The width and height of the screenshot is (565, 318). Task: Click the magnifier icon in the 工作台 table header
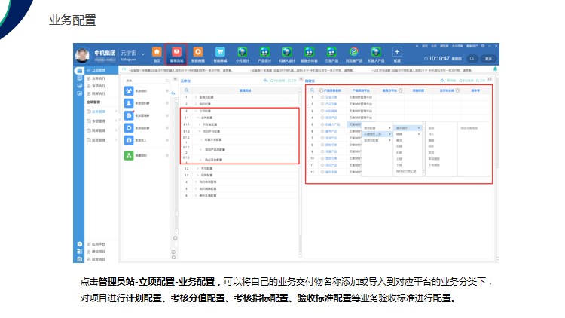(x=186, y=90)
